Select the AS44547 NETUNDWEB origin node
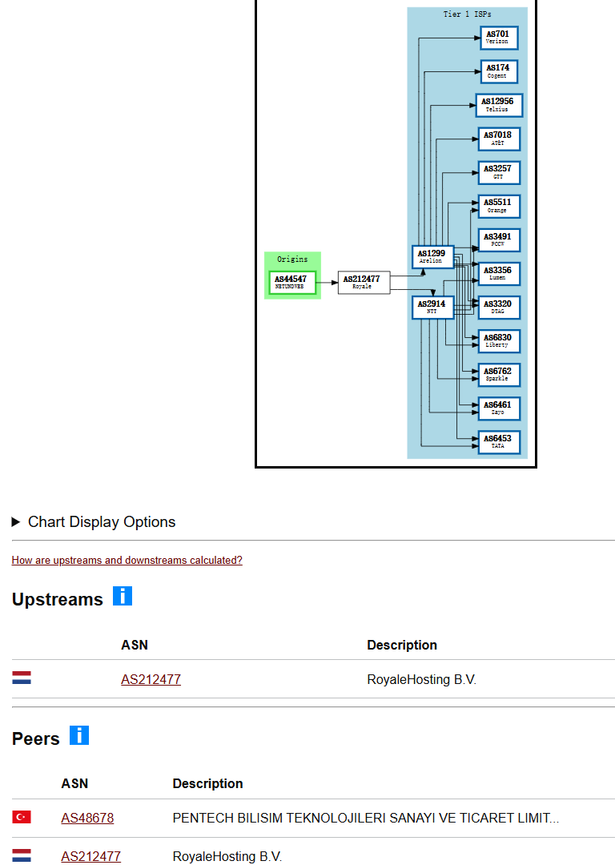This screenshot has width=615, height=865. coord(292,283)
